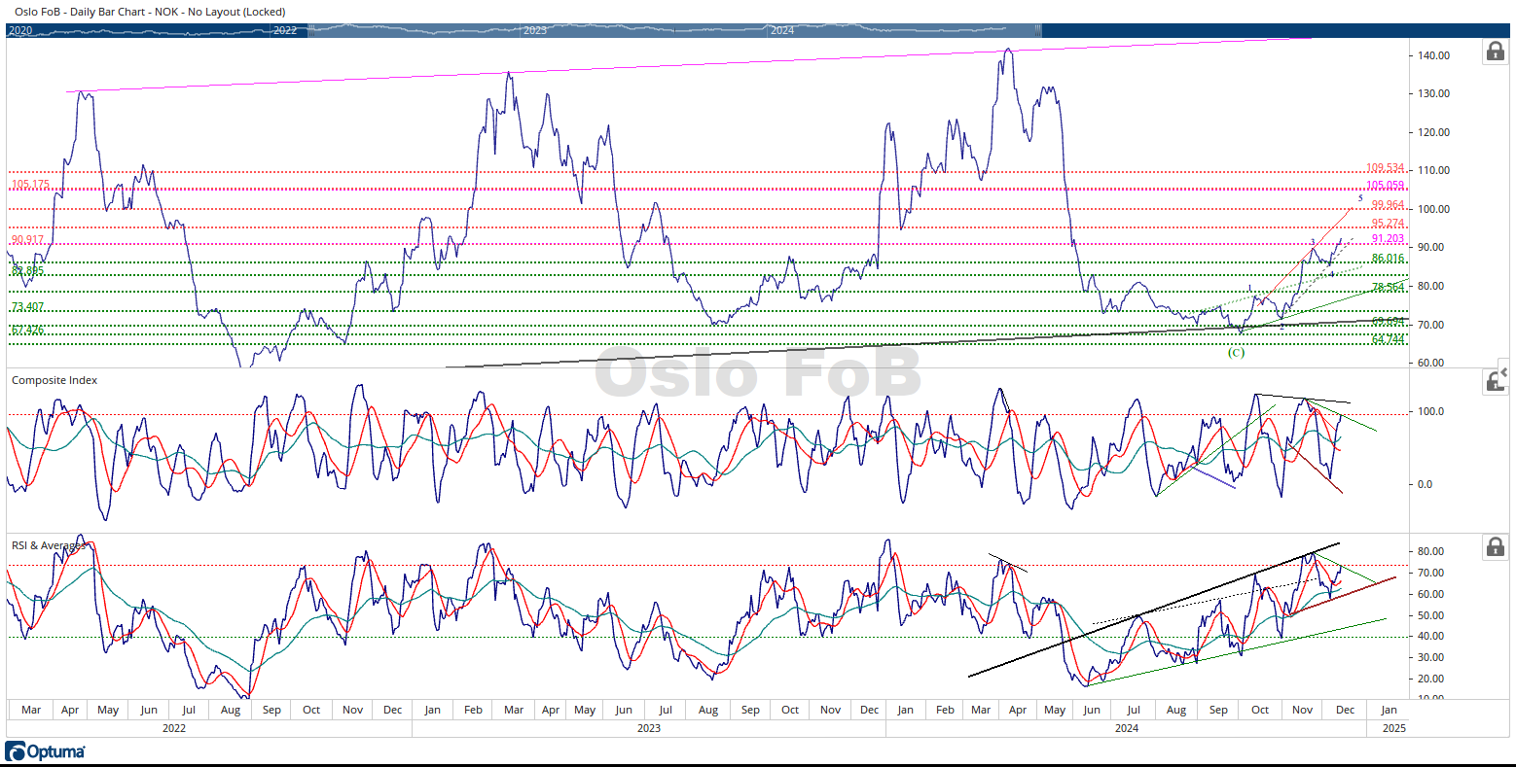Click the lock icon on the price chart panel

point(1495,52)
